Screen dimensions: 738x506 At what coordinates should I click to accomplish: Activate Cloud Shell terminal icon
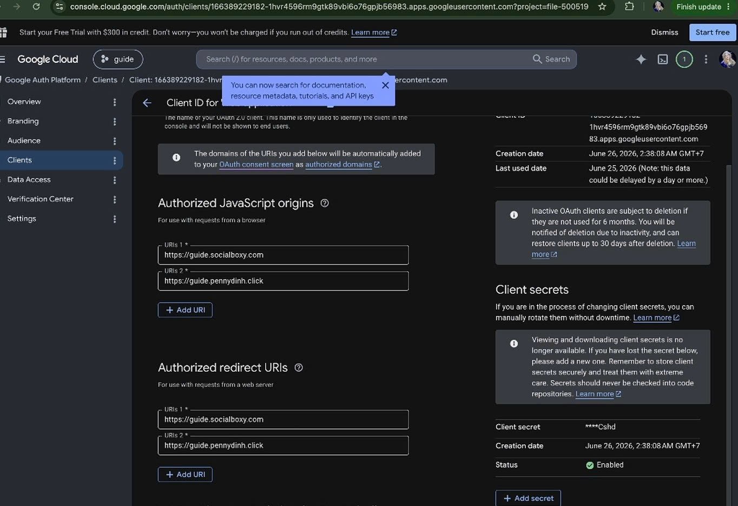click(x=663, y=60)
